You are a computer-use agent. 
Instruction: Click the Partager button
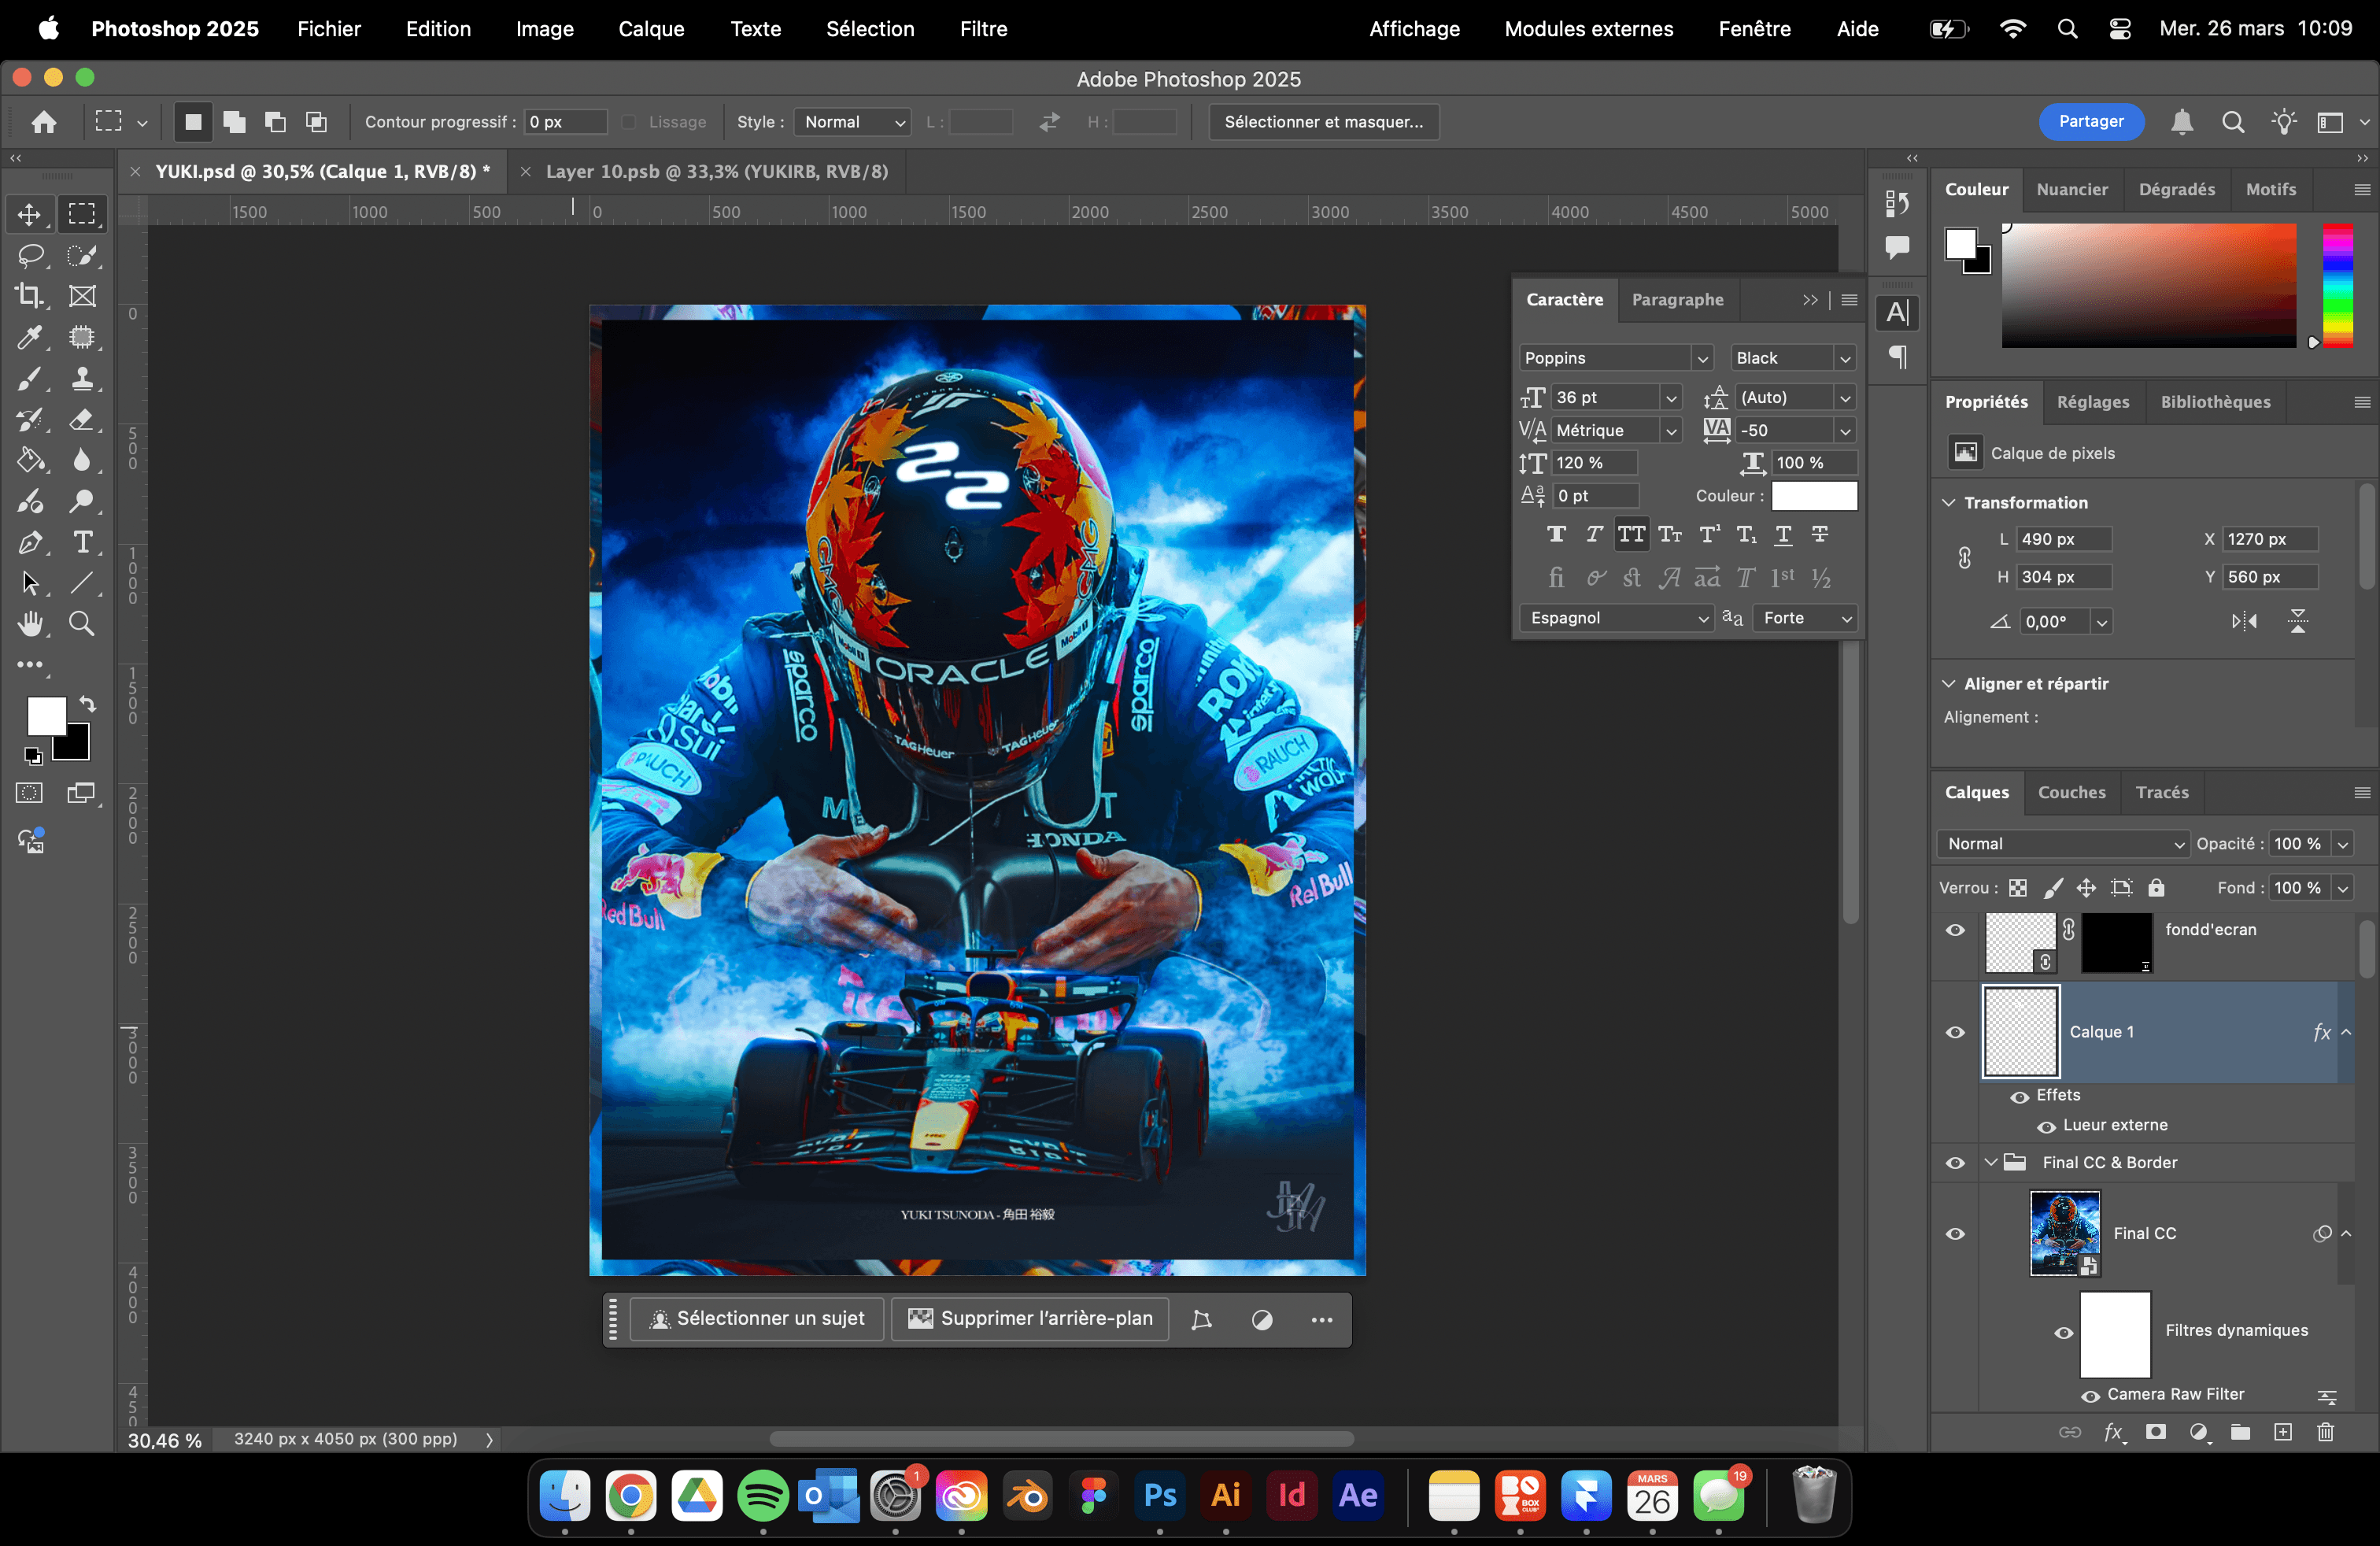tap(2091, 121)
